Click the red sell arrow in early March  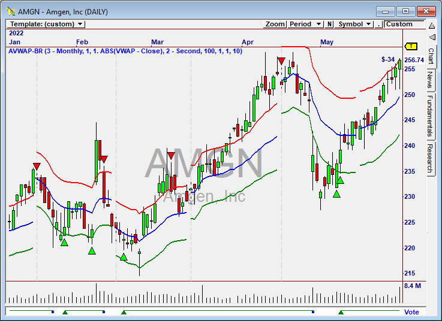pyautogui.click(x=171, y=156)
